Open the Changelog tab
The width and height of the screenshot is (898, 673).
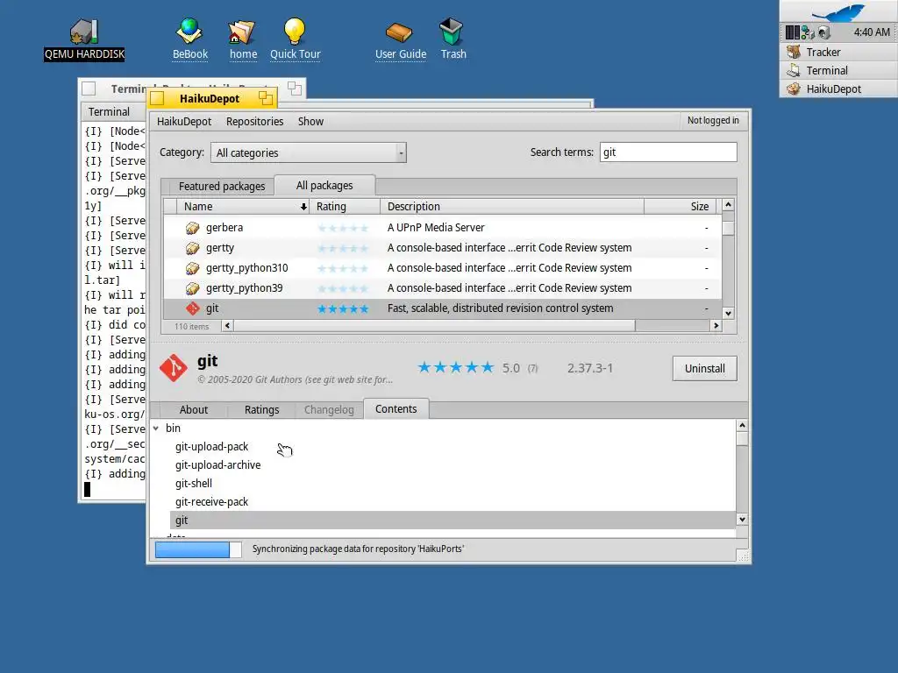[x=329, y=410]
